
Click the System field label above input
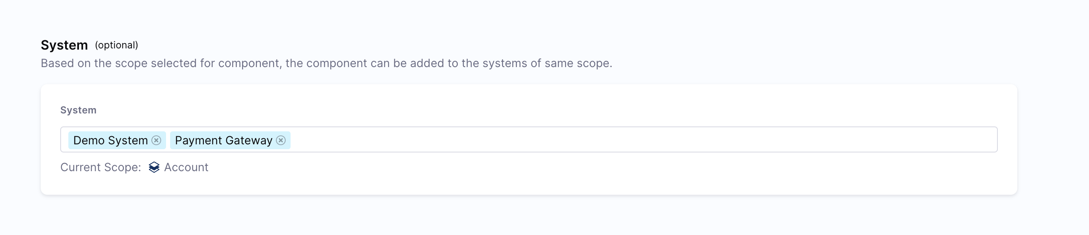[x=78, y=110]
